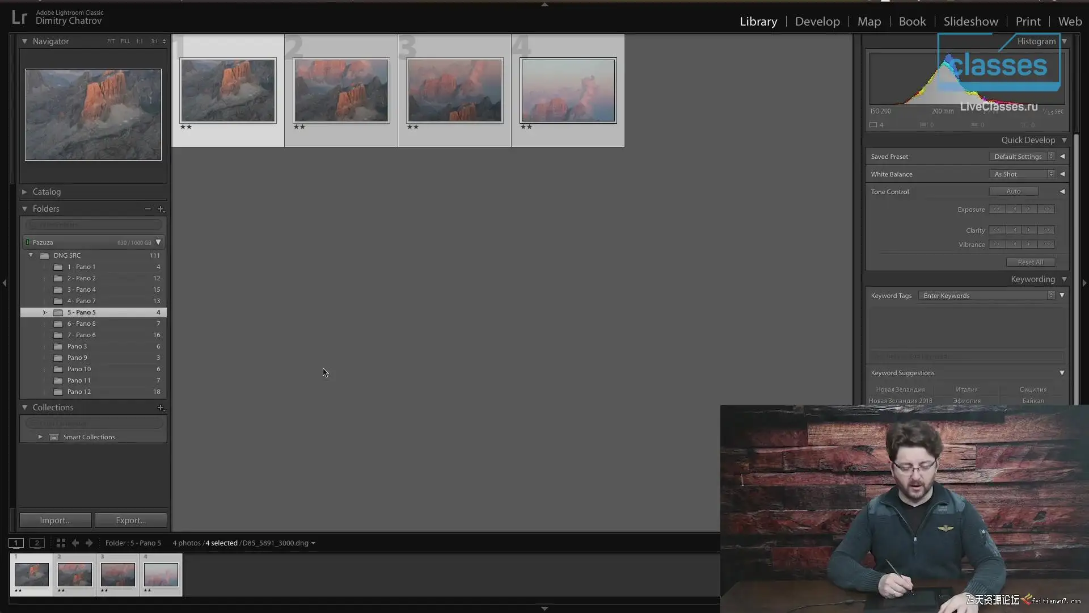Click the remove folder minus icon
This screenshot has width=1089, height=613.
click(x=147, y=209)
